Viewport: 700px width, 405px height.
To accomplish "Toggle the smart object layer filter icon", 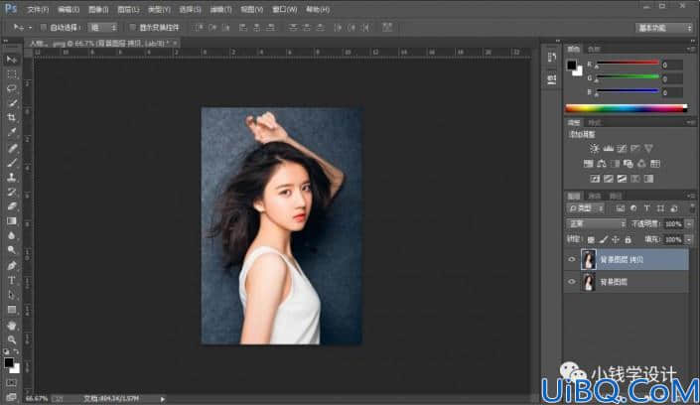I will point(674,208).
